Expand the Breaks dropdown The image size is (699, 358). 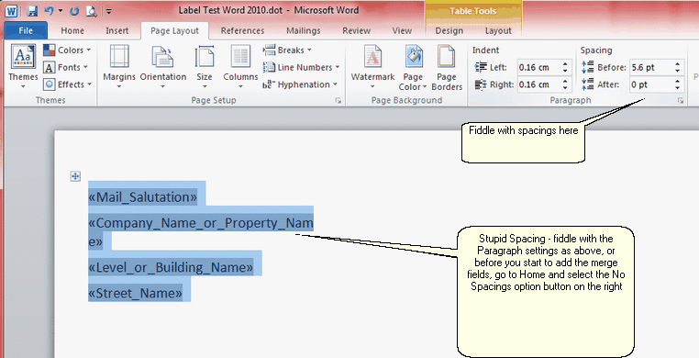pyautogui.click(x=287, y=50)
